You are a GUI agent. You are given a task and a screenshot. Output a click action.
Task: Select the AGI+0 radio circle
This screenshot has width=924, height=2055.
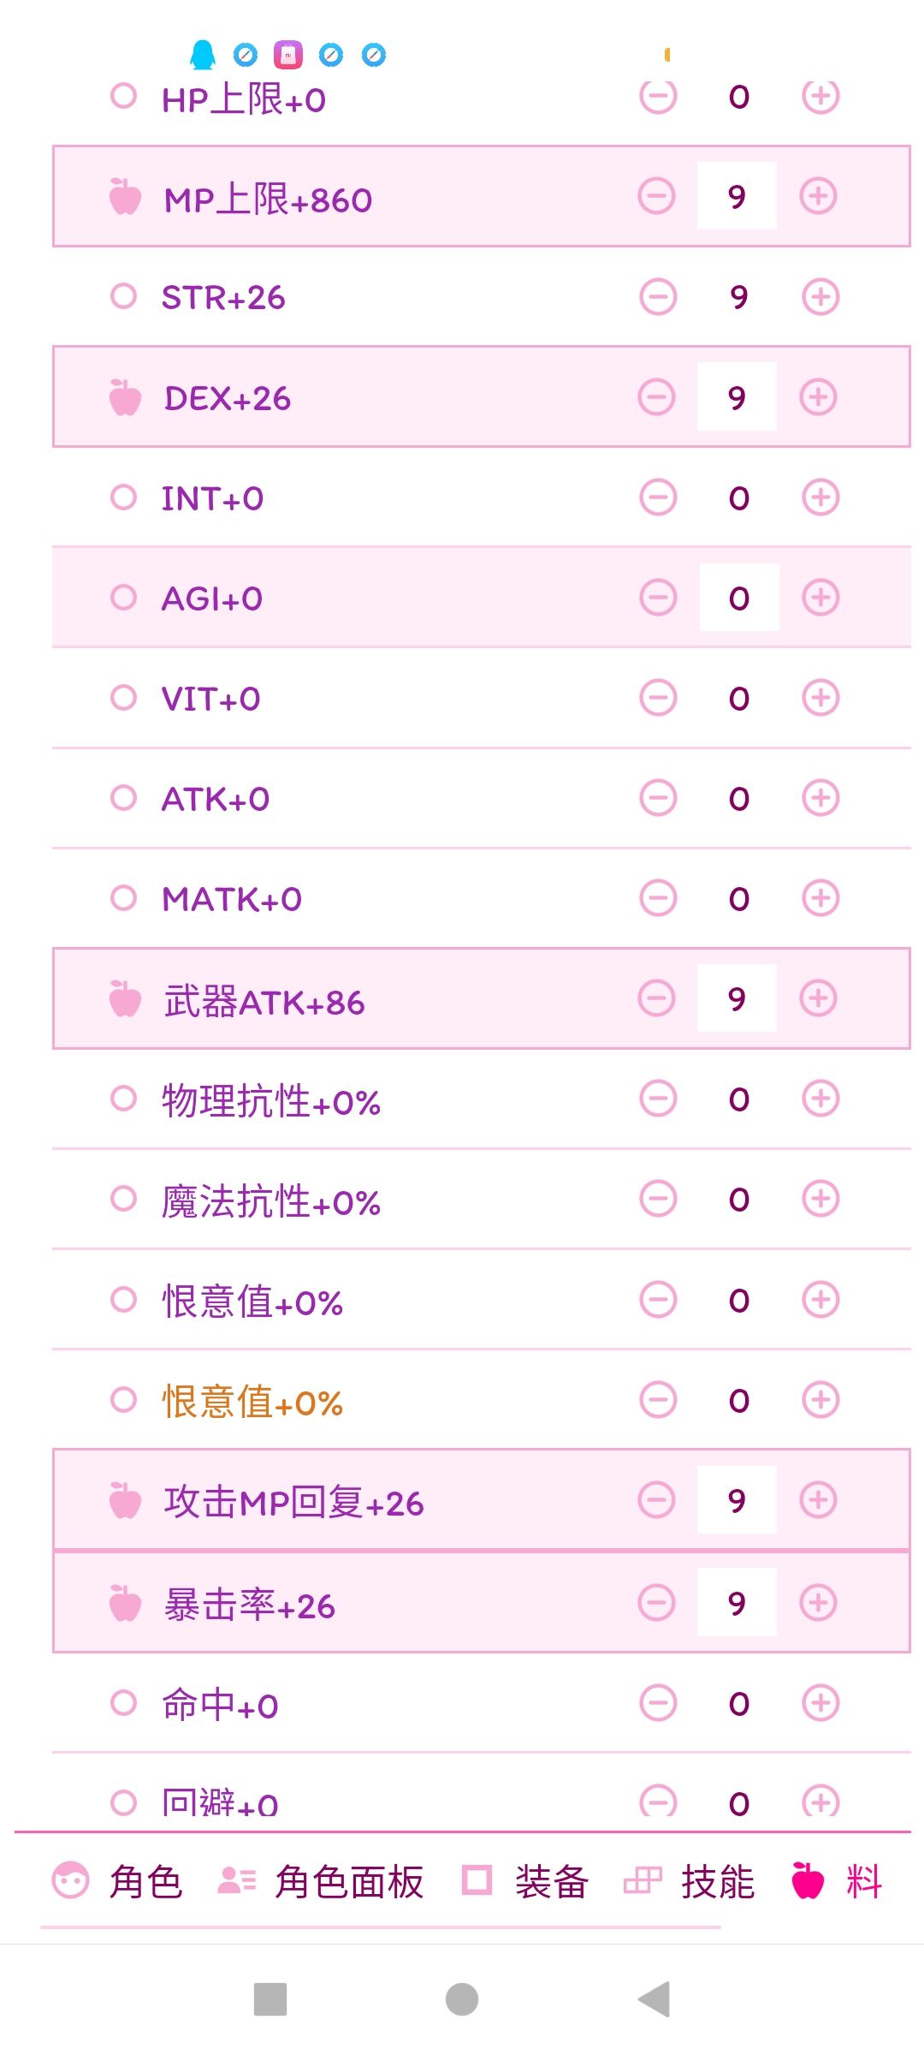pyautogui.click(x=124, y=598)
